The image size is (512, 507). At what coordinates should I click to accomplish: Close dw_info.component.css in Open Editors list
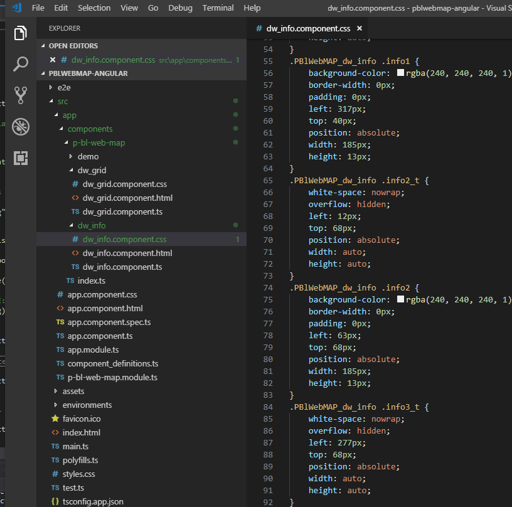point(53,60)
